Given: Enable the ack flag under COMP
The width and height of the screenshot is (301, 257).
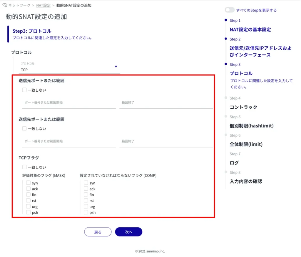Looking at the screenshot, I should 86,189.
